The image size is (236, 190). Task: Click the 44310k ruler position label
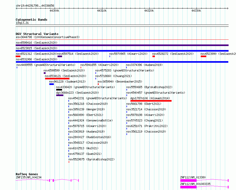(x=102, y=11)
